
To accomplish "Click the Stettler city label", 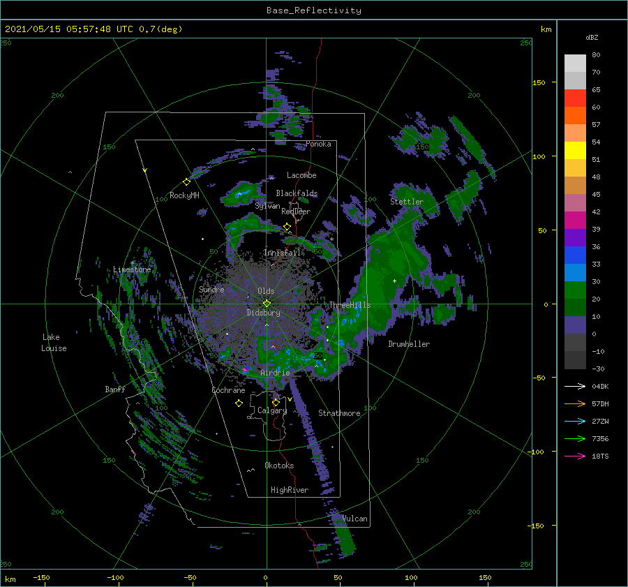I will click(x=407, y=202).
